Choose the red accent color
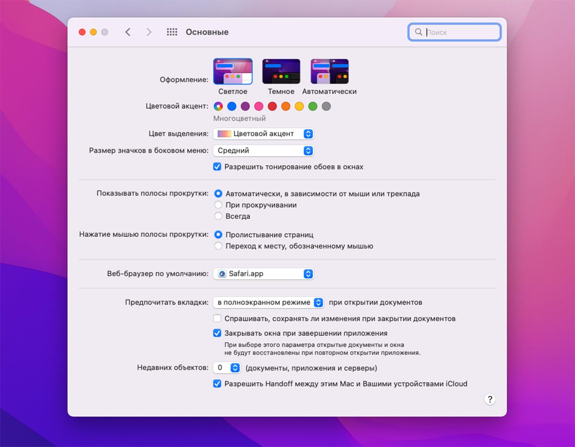Image resolution: width=575 pixels, height=447 pixels. click(x=272, y=106)
